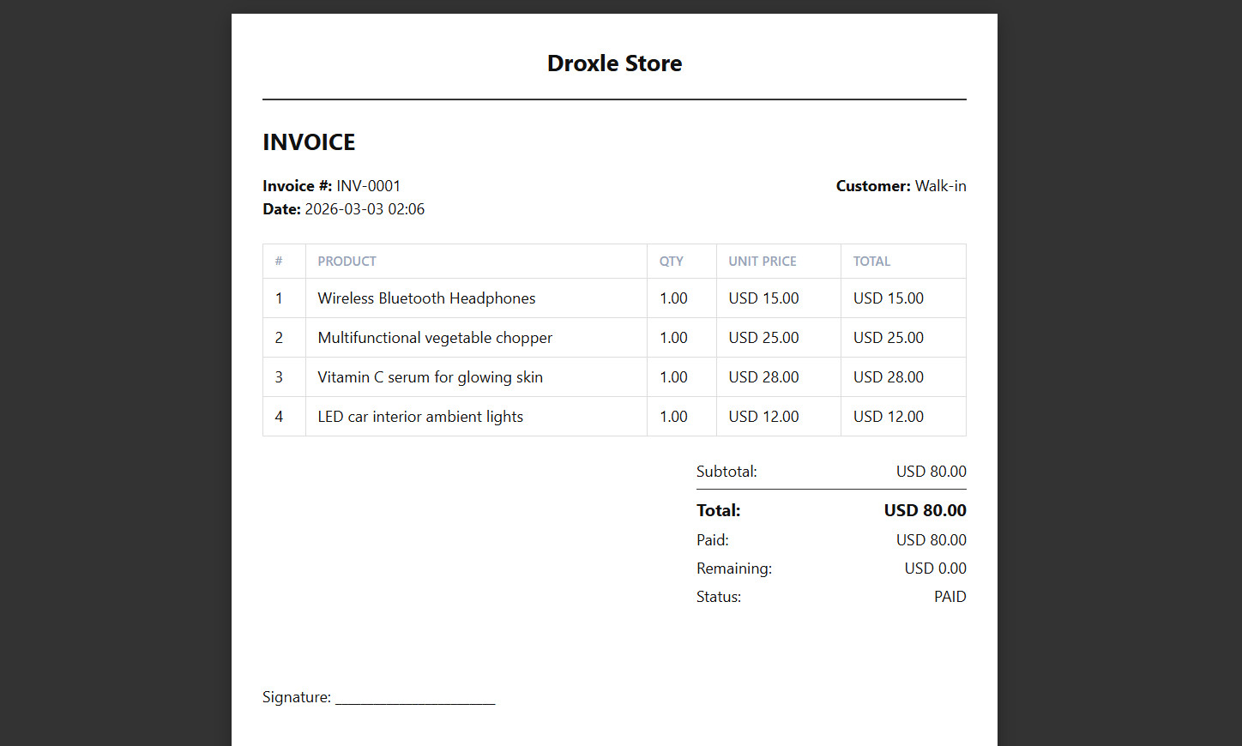Click the bold Total USD 80.00 amount
Screen dimensions: 1242x746
click(x=925, y=510)
